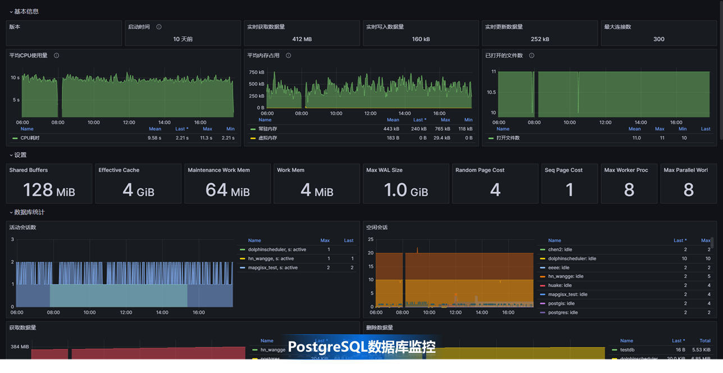
Task: Click the Max WAL Size value 1.0 GiB
Action: [x=406, y=190]
